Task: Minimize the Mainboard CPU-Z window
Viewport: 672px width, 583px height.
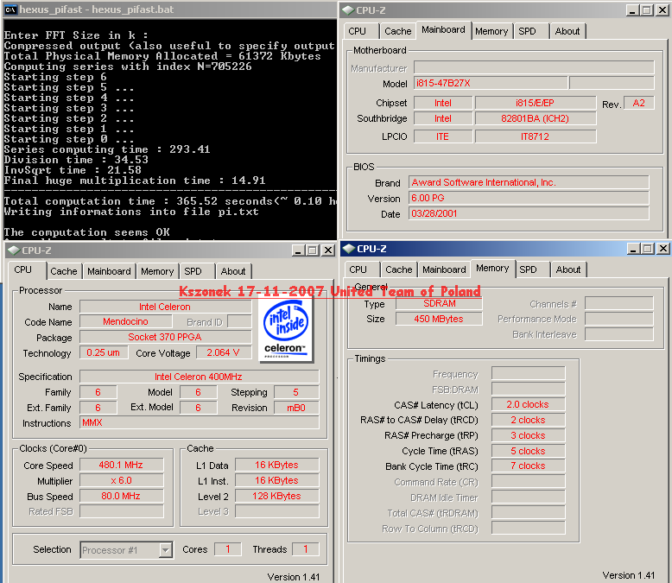Action: click(x=632, y=10)
